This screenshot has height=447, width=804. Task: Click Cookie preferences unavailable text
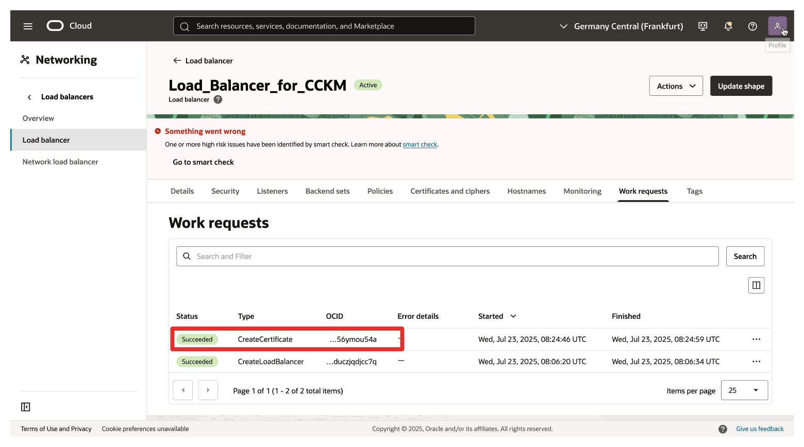tap(145, 429)
